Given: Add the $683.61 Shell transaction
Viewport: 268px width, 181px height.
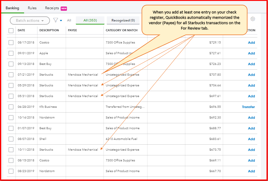Looking at the screenshot, I should (251, 139).
